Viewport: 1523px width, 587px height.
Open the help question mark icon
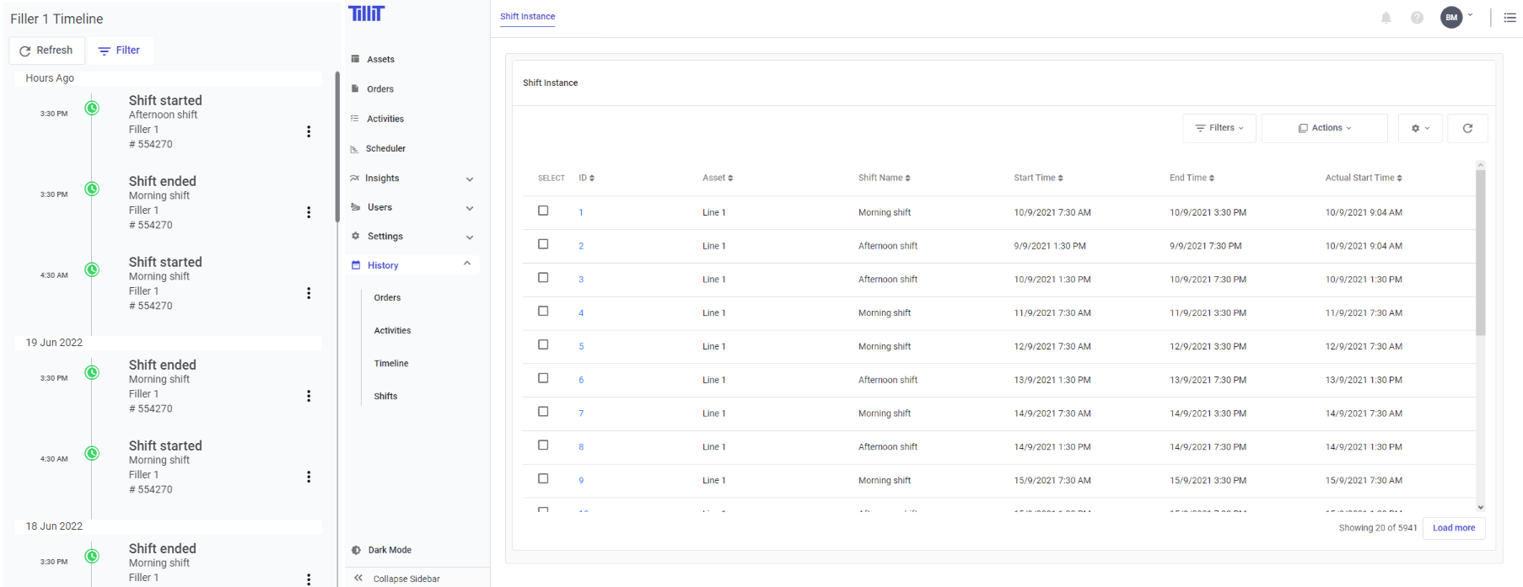(1417, 18)
